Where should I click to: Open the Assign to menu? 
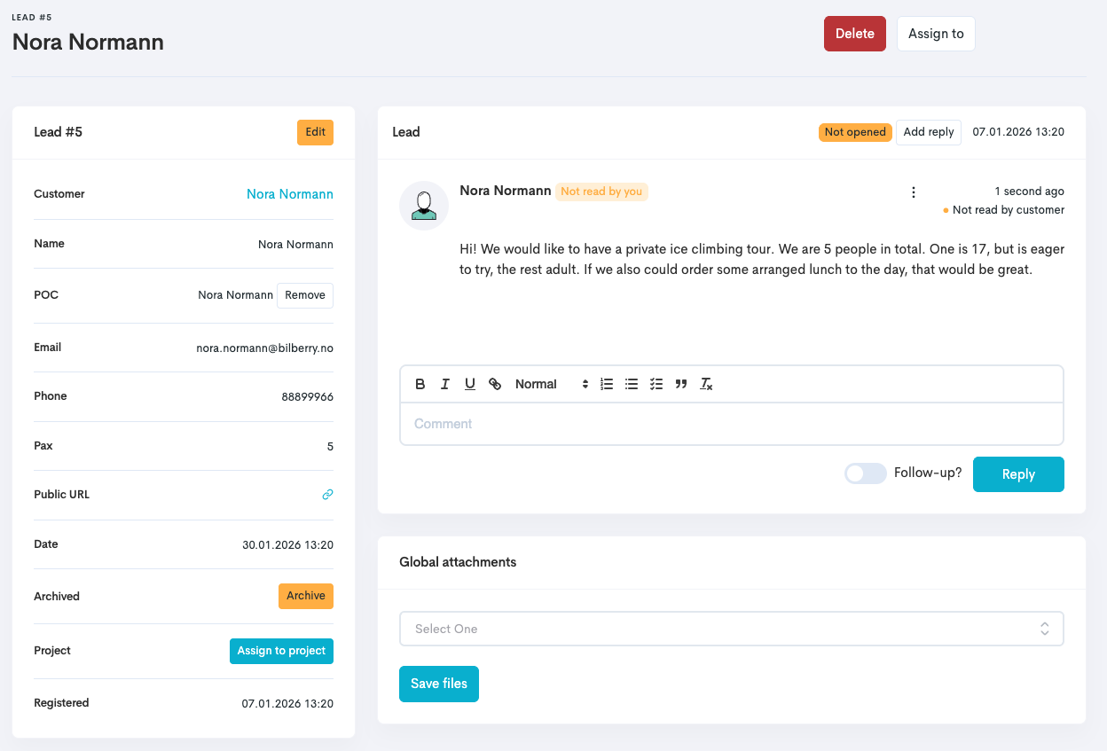[936, 34]
